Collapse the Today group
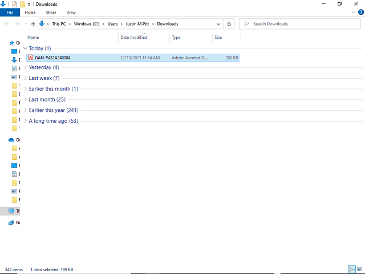The width and height of the screenshot is (365, 274). pos(26,49)
